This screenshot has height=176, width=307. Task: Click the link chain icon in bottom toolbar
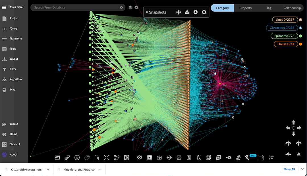point(67,158)
